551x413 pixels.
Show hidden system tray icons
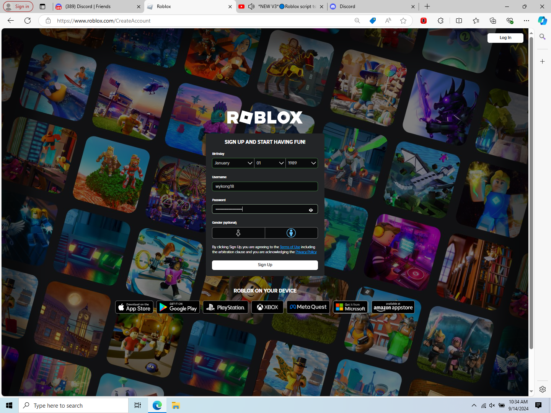coord(474,405)
